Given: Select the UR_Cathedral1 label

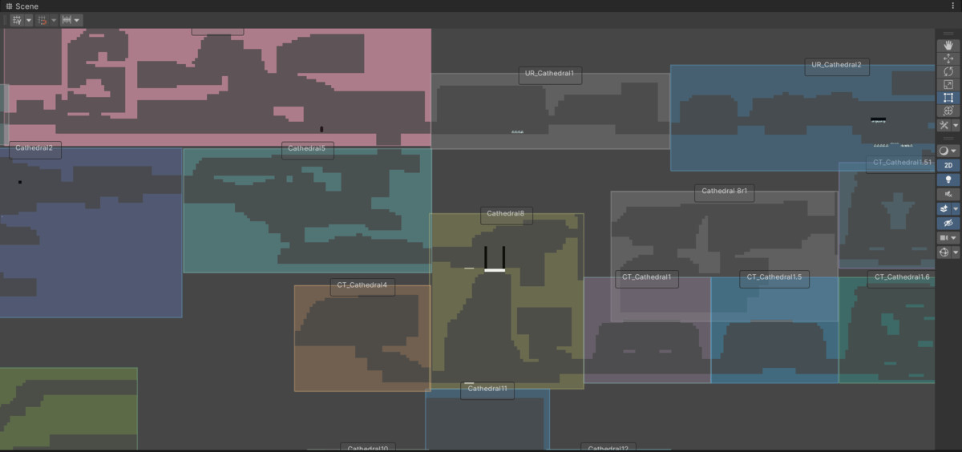Looking at the screenshot, I should pyautogui.click(x=549, y=74).
